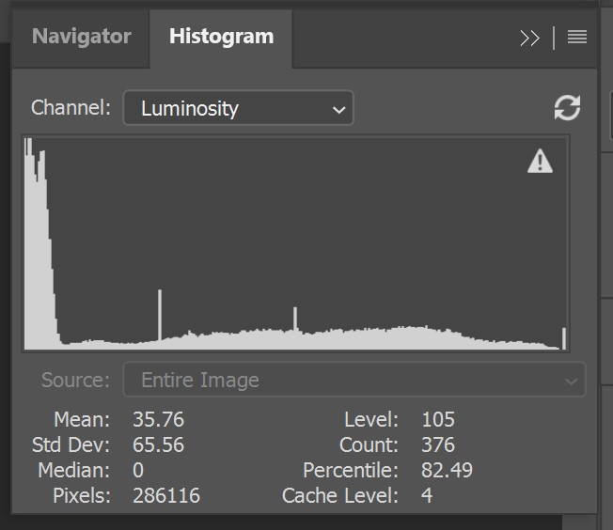Image resolution: width=613 pixels, height=530 pixels.
Task: Select the Histogram tab
Action: tap(221, 38)
